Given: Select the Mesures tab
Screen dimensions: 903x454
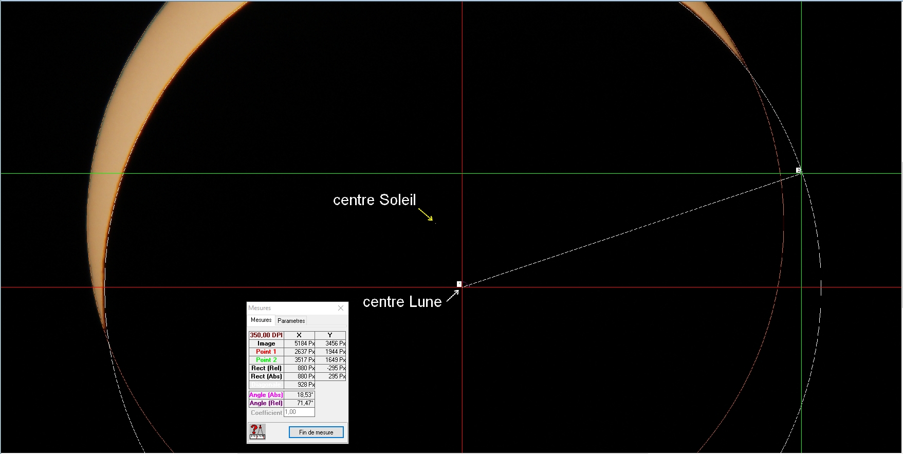Looking at the screenshot, I should 261,320.
